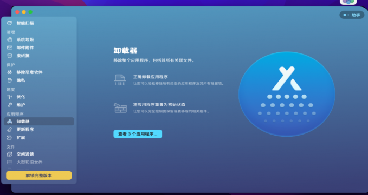
Task: Click the yellow minimize window button
Action: coord(24,12)
